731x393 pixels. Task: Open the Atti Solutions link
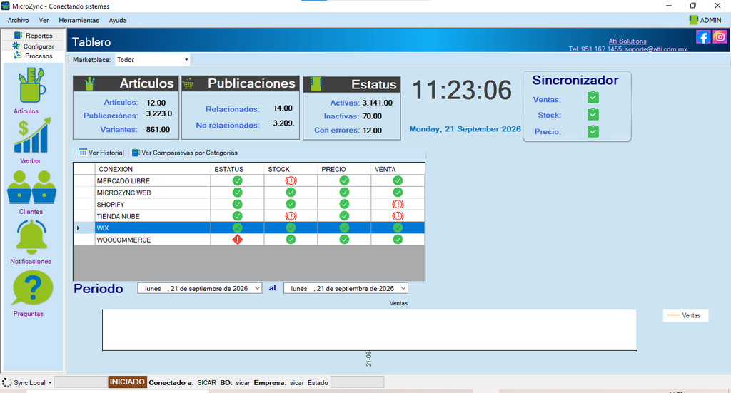coord(627,41)
